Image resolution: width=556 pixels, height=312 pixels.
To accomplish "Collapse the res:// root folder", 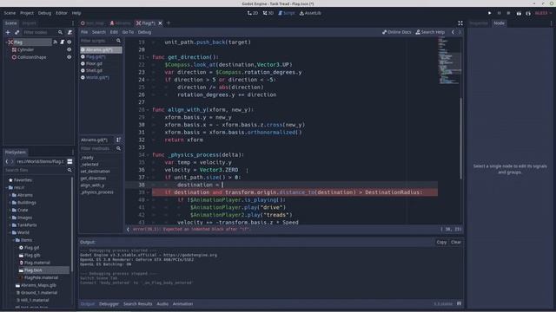I will pos(6,187).
